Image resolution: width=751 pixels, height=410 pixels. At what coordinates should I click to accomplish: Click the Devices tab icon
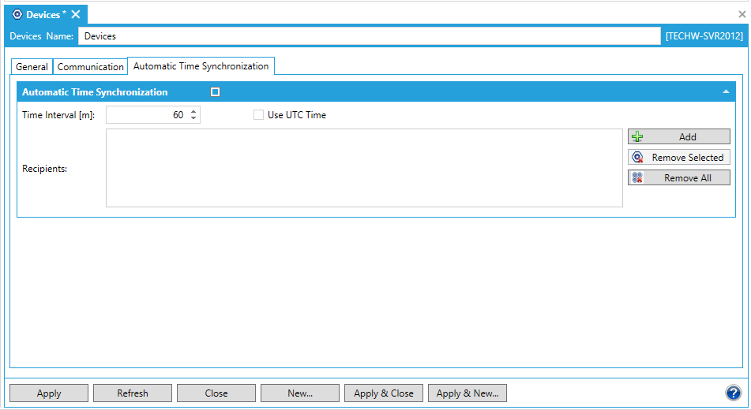17,14
